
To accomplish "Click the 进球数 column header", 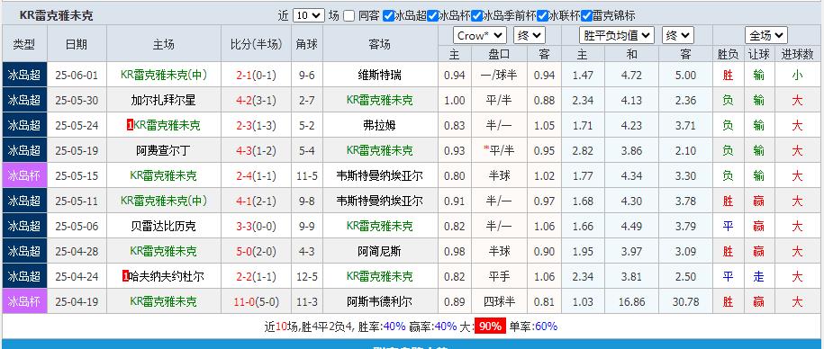I will 797,54.
